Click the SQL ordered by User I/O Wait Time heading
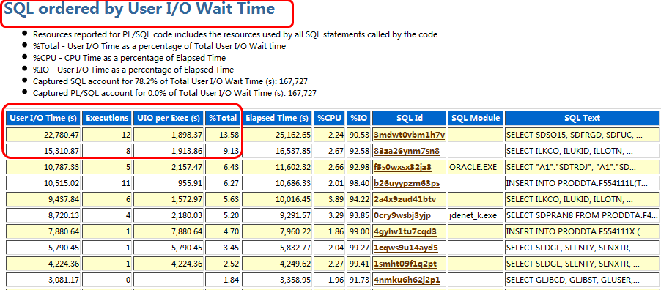 coord(139,9)
